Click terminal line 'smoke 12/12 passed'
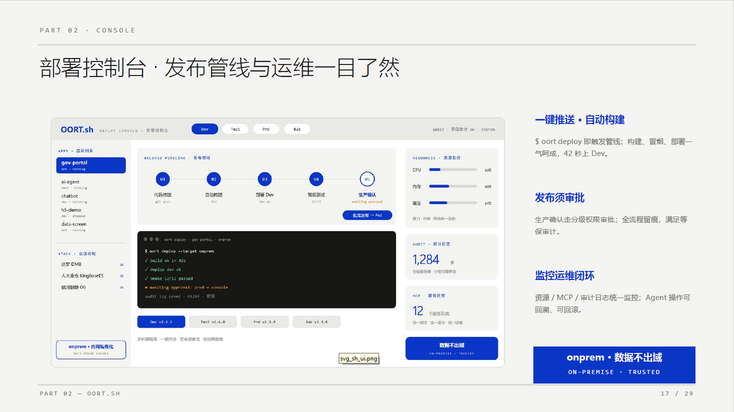 coord(169,278)
